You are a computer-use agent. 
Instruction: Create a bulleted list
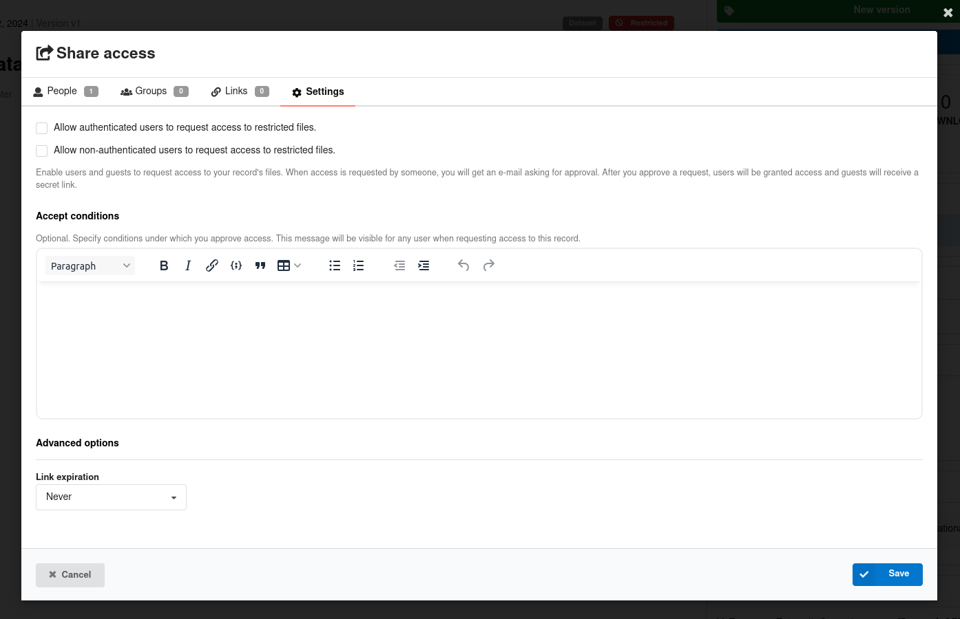335,265
